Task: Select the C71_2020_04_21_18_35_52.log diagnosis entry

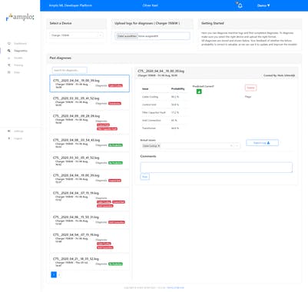Action: click(89, 262)
